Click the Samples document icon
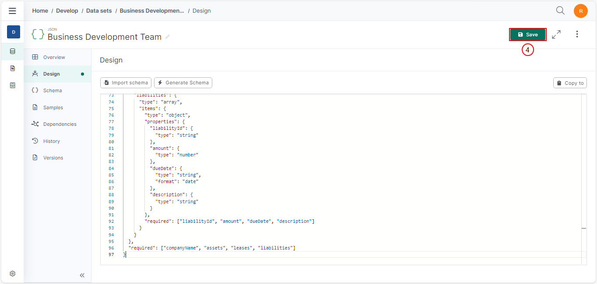 click(35, 107)
